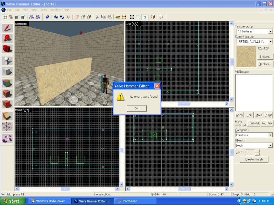Open the Objects block dropdown
Viewport: 274px width, 205px height.
pyautogui.click(x=270, y=145)
